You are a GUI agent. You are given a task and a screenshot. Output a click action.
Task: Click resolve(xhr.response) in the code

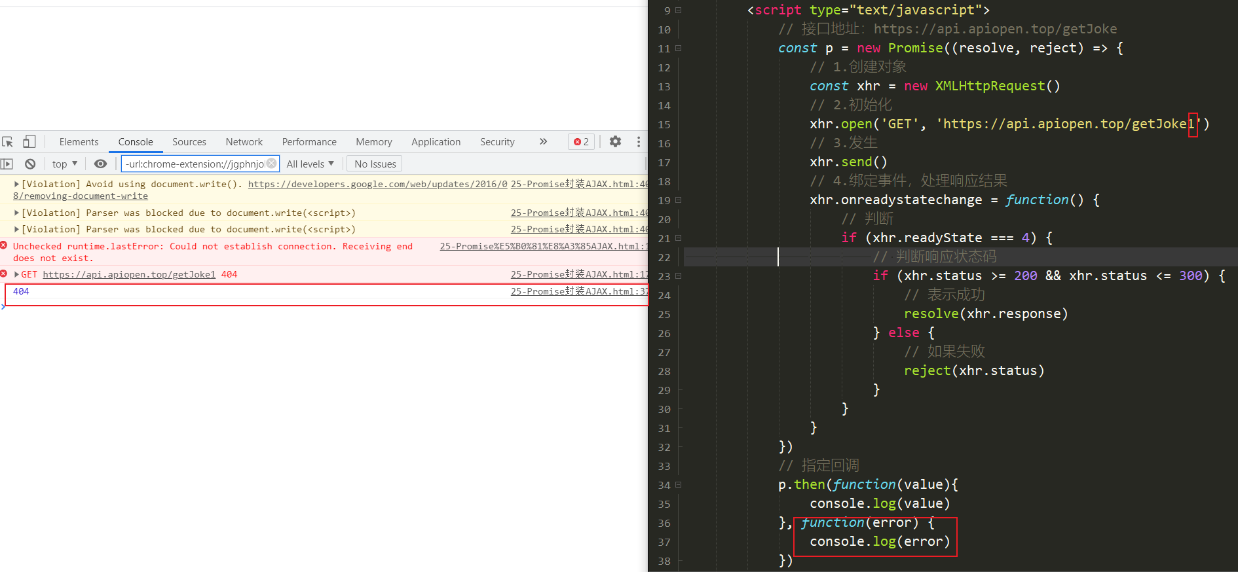(x=986, y=313)
